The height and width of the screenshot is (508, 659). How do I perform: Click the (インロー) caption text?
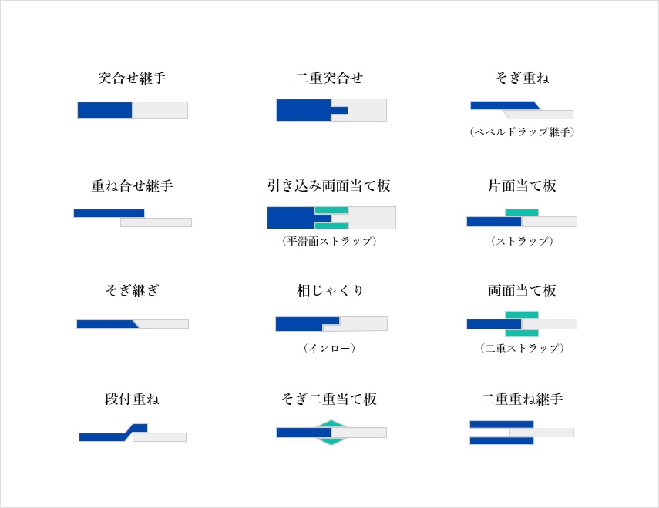pyautogui.click(x=330, y=348)
